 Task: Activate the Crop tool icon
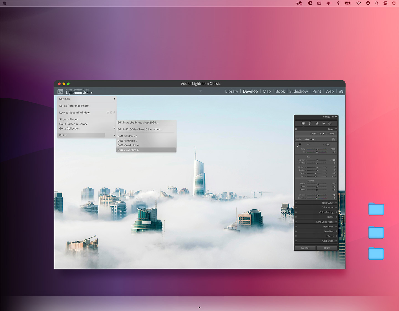[x=310, y=123]
